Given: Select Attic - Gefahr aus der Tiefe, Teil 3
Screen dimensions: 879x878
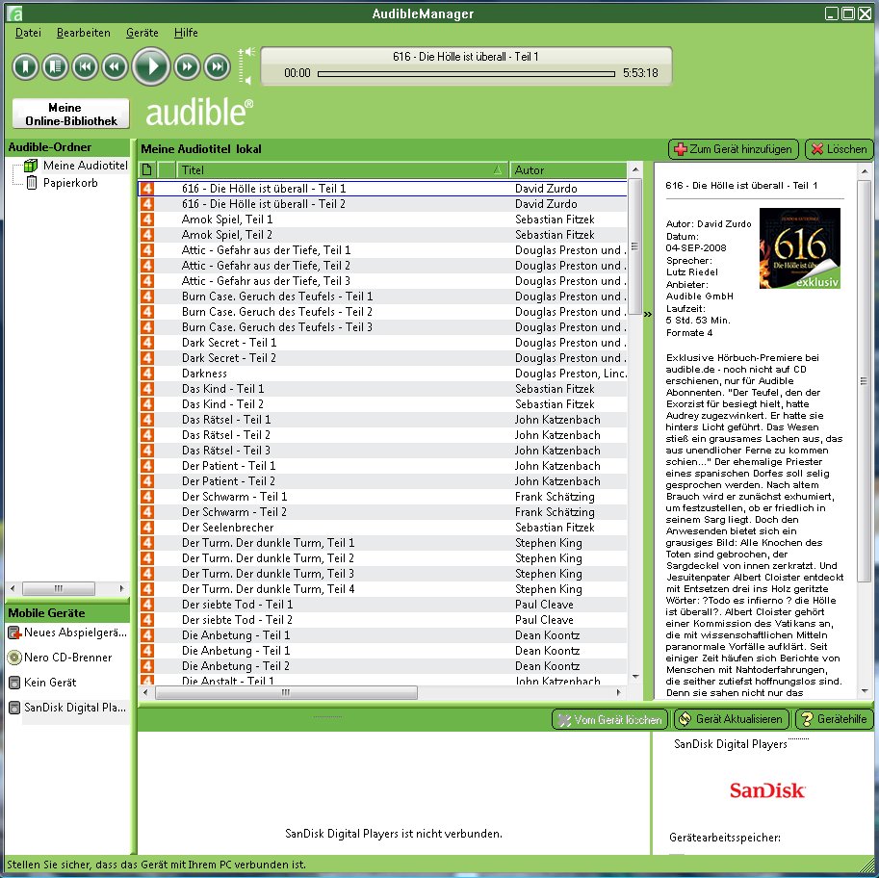Looking at the screenshot, I should pyautogui.click(x=382, y=281).
